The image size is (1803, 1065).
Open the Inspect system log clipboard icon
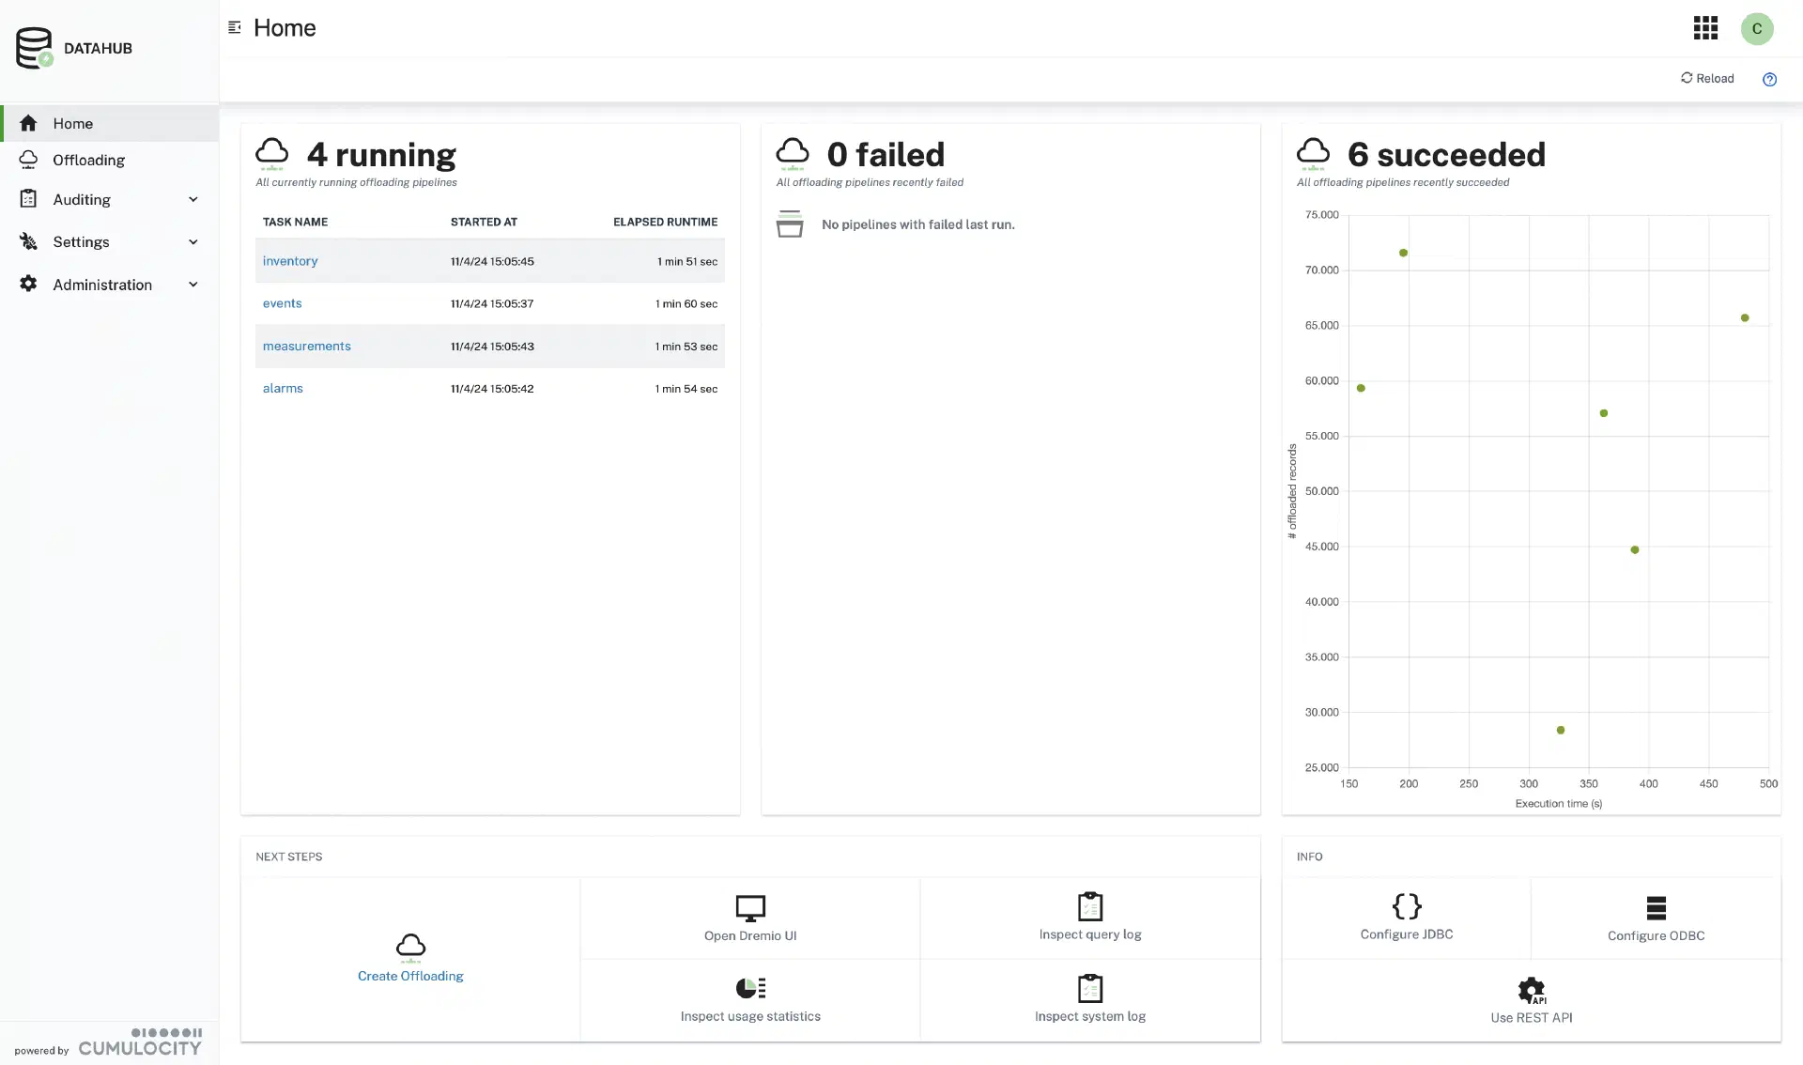[1089, 989]
